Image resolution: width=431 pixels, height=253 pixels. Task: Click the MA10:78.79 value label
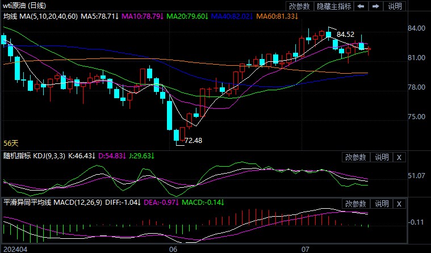point(143,16)
